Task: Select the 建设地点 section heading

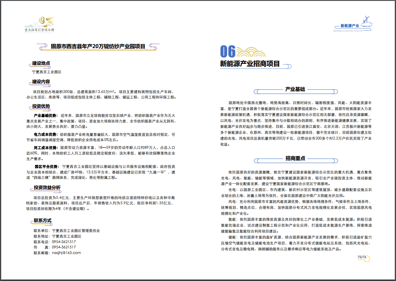Action: [x=41, y=63]
